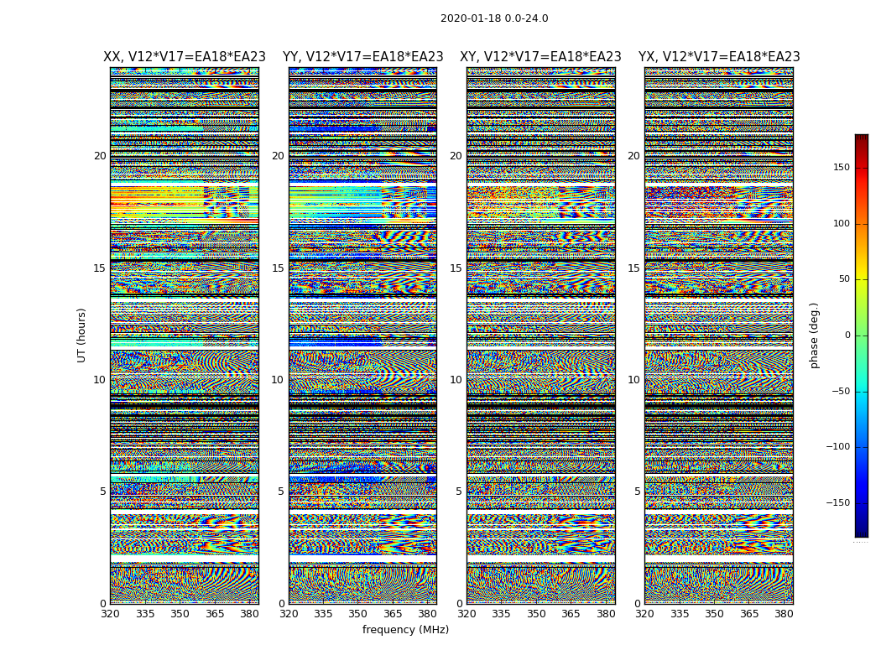Click the UT (hours) axis label

coord(81,335)
